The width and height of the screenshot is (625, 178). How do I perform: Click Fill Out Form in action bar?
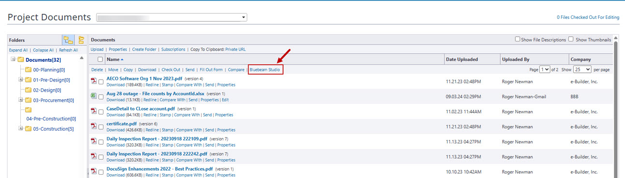pyautogui.click(x=211, y=70)
